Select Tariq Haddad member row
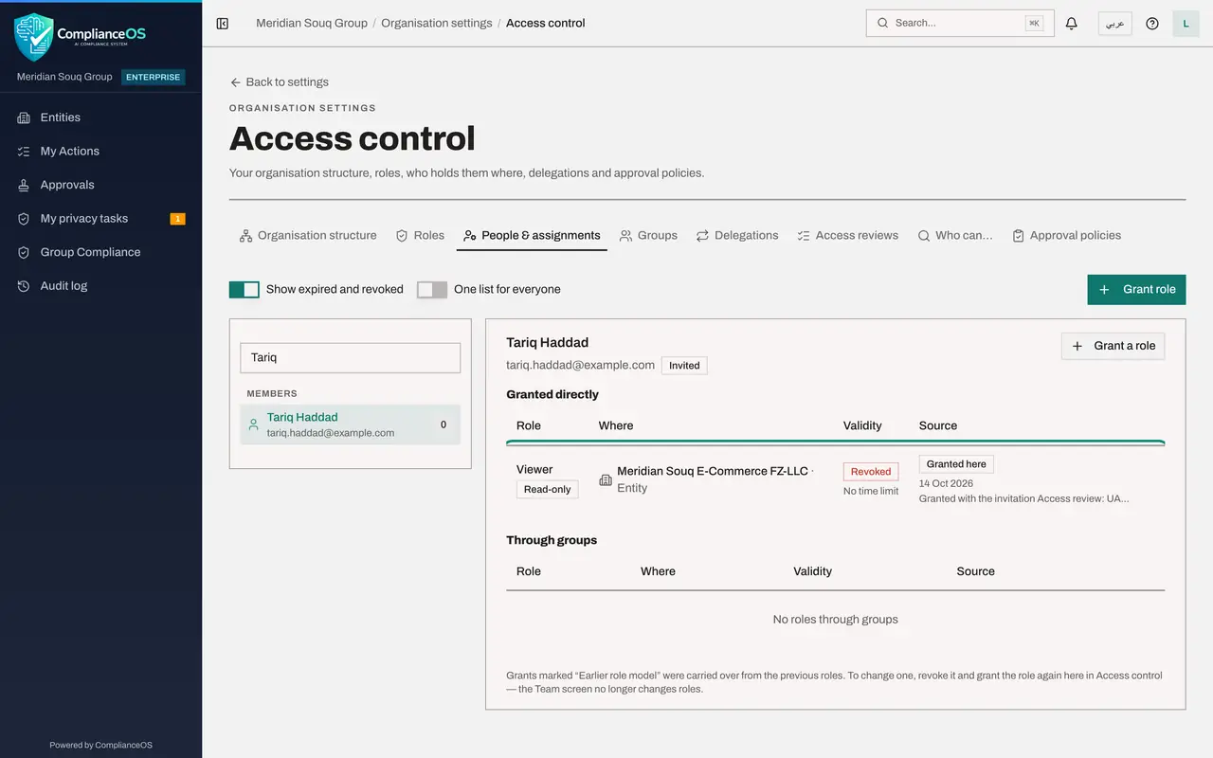1213x758 pixels. (x=350, y=424)
